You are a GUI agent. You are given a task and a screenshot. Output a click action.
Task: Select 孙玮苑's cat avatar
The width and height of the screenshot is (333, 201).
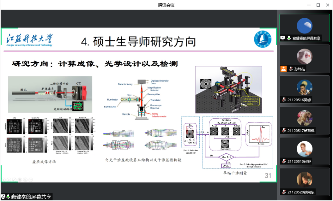(304, 57)
